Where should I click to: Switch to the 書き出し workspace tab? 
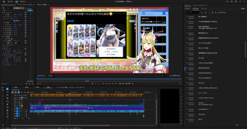tap(23, 2)
